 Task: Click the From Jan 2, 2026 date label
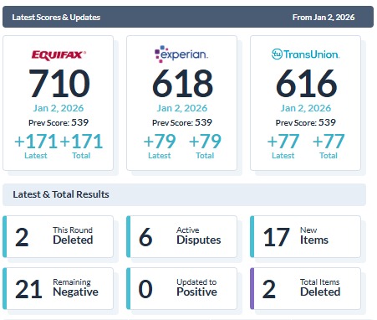coord(324,18)
